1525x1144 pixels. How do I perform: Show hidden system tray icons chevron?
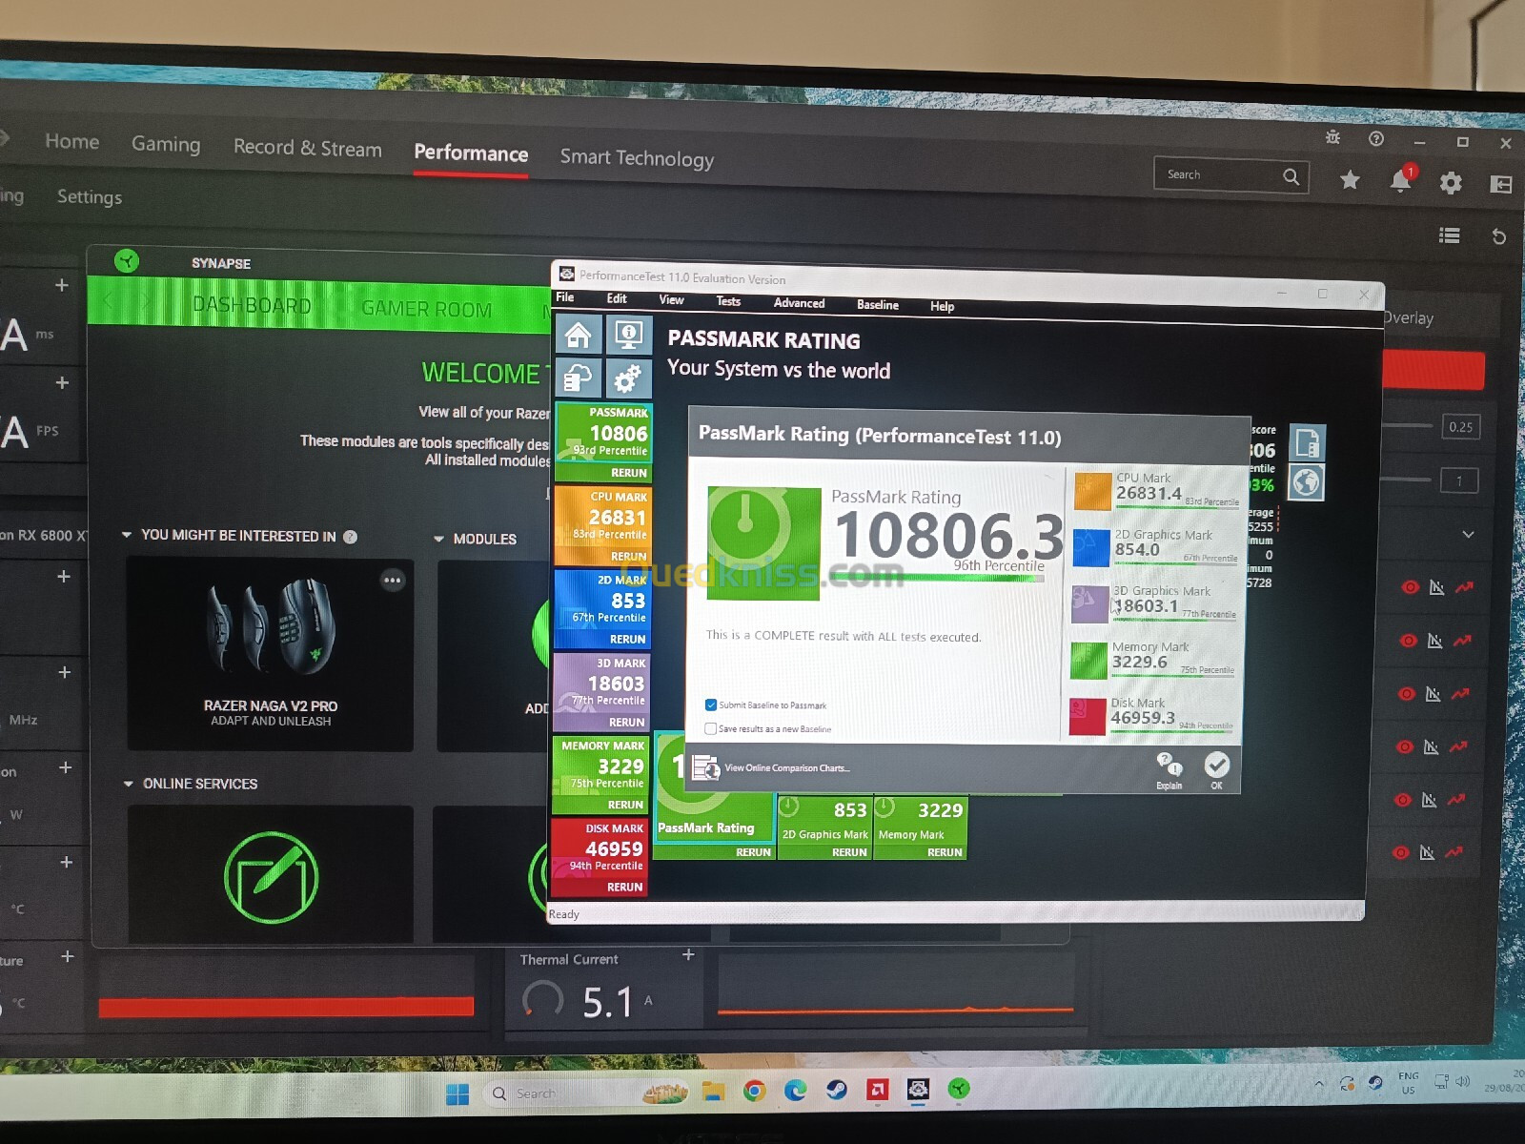(1319, 1084)
